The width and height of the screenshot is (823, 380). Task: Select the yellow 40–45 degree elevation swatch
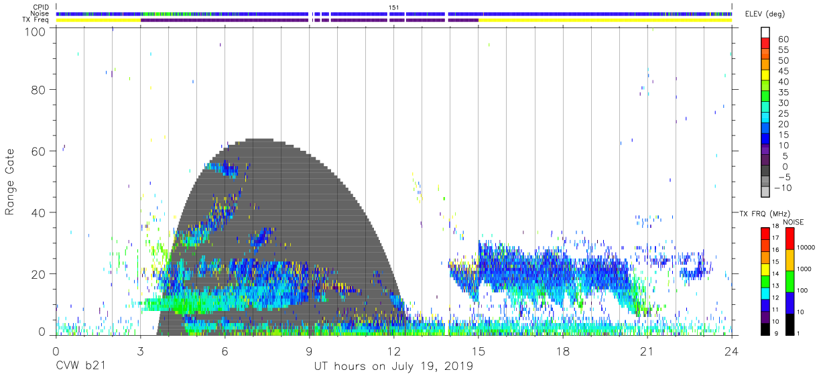click(x=765, y=75)
